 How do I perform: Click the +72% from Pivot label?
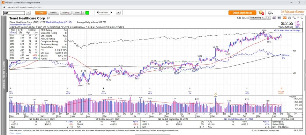point(288,31)
